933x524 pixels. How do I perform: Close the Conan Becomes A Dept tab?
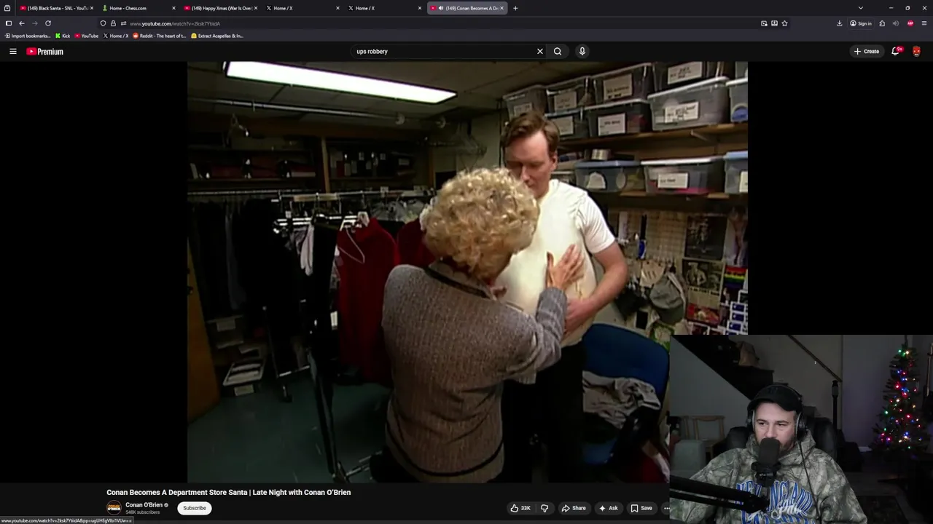pos(501,8)
